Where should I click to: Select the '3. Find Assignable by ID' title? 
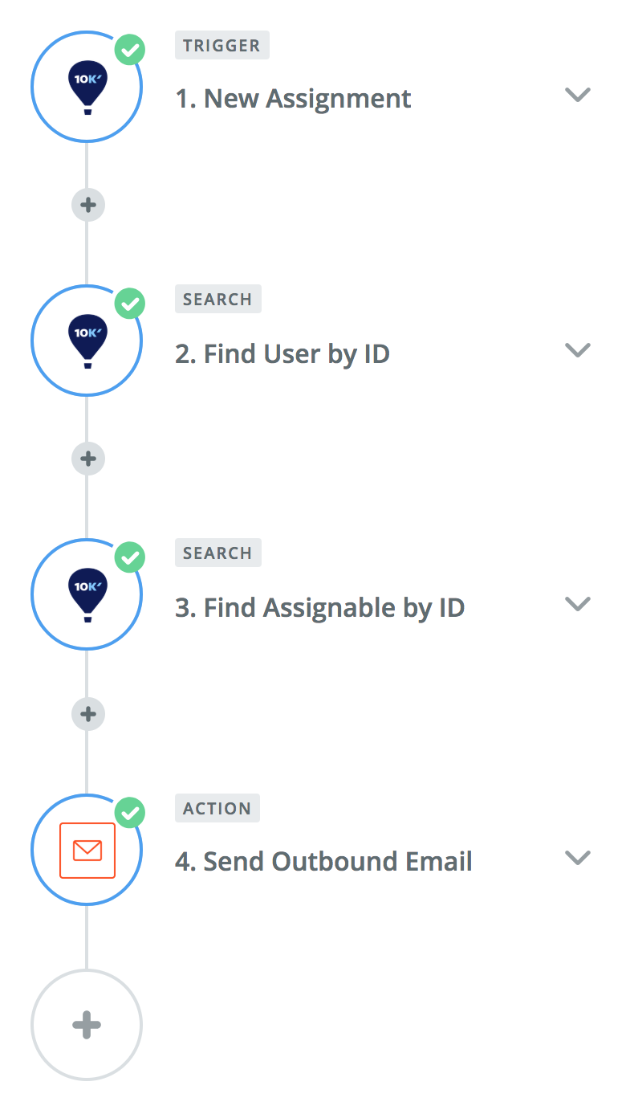click(319, 607)
